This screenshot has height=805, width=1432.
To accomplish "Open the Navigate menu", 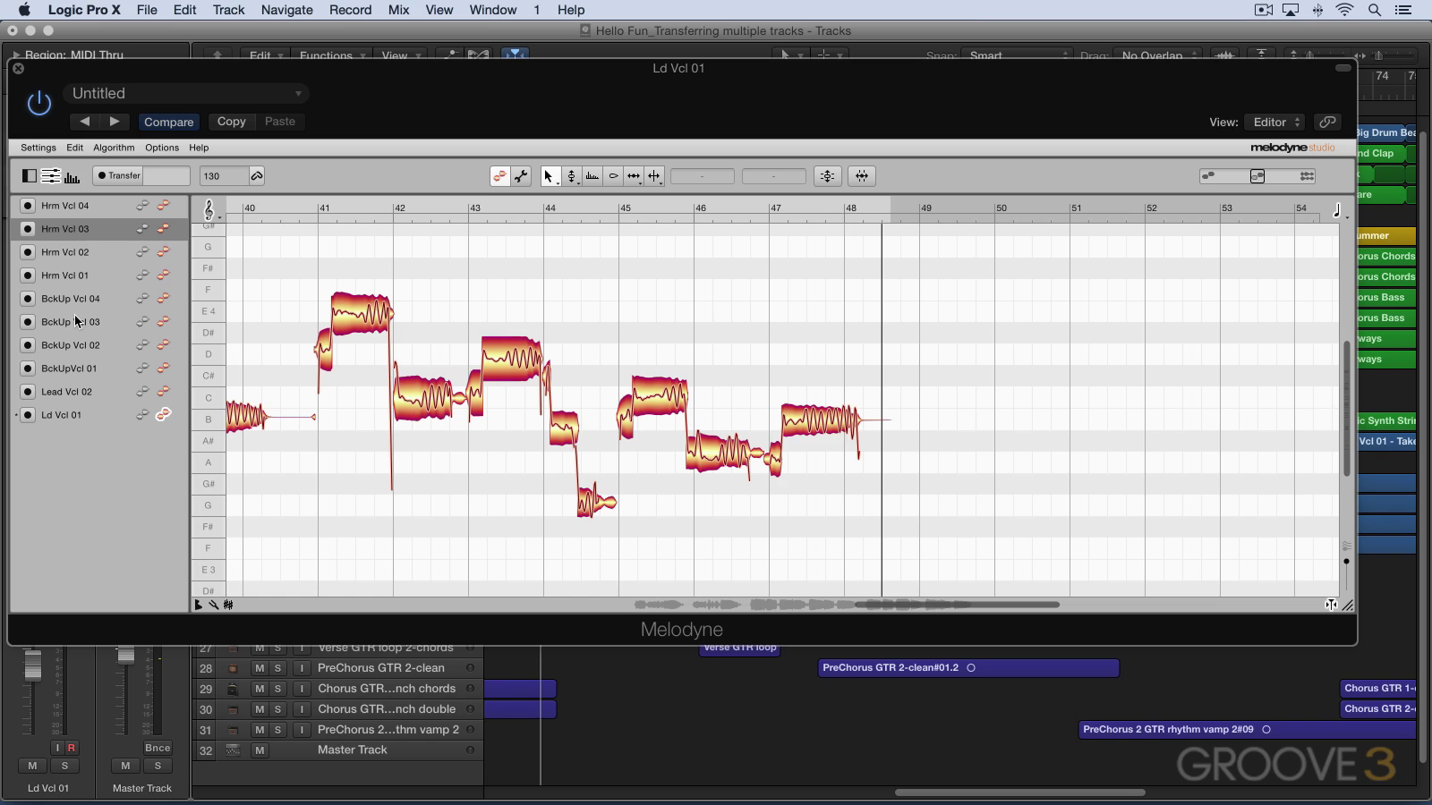I will point(286,10).
